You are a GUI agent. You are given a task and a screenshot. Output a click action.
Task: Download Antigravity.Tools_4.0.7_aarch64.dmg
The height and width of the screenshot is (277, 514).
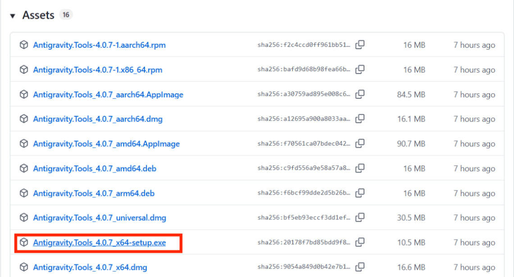tap(98, 119)
